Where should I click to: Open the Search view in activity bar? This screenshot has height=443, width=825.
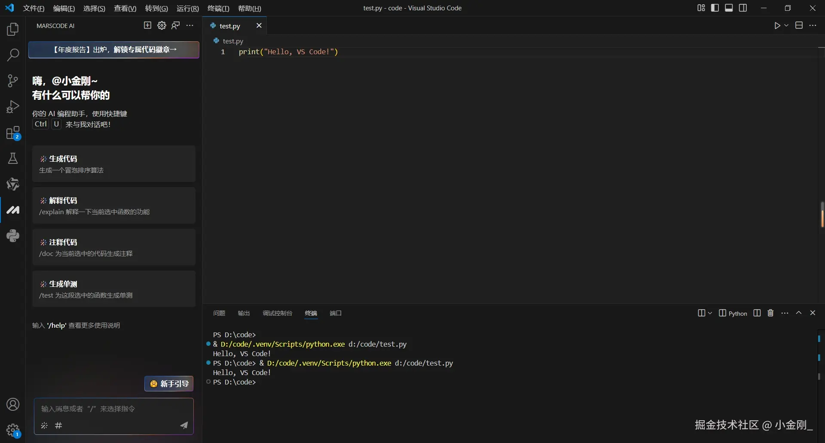(13, 55)
